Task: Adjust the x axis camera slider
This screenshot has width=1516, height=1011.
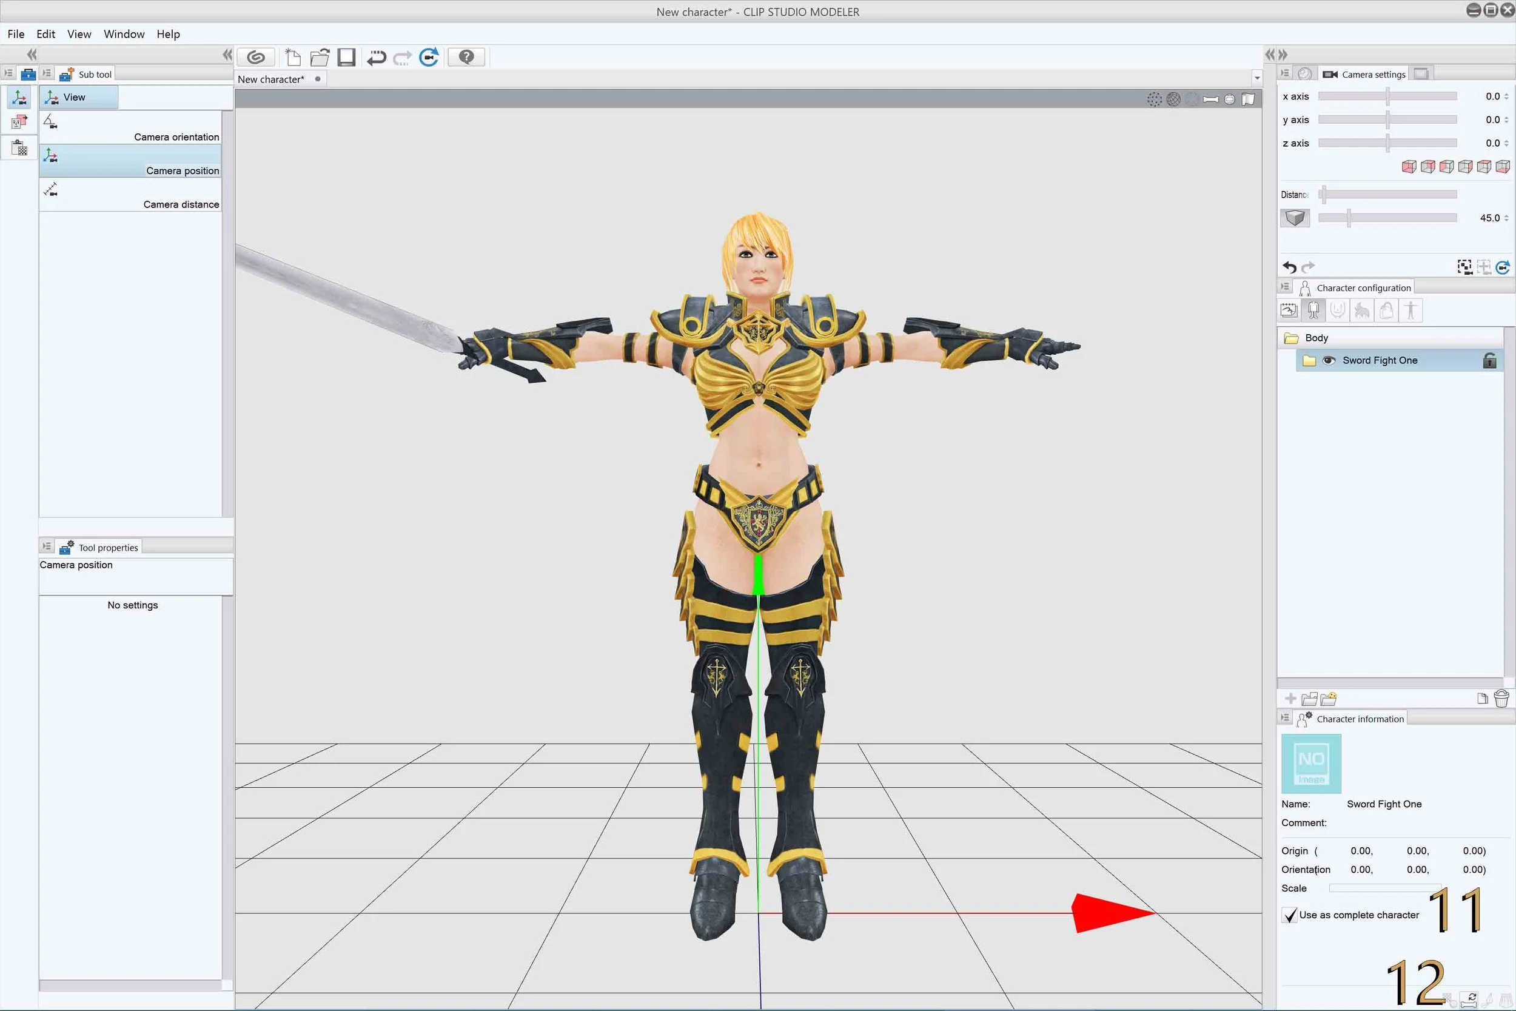Action: [1387, 96]
